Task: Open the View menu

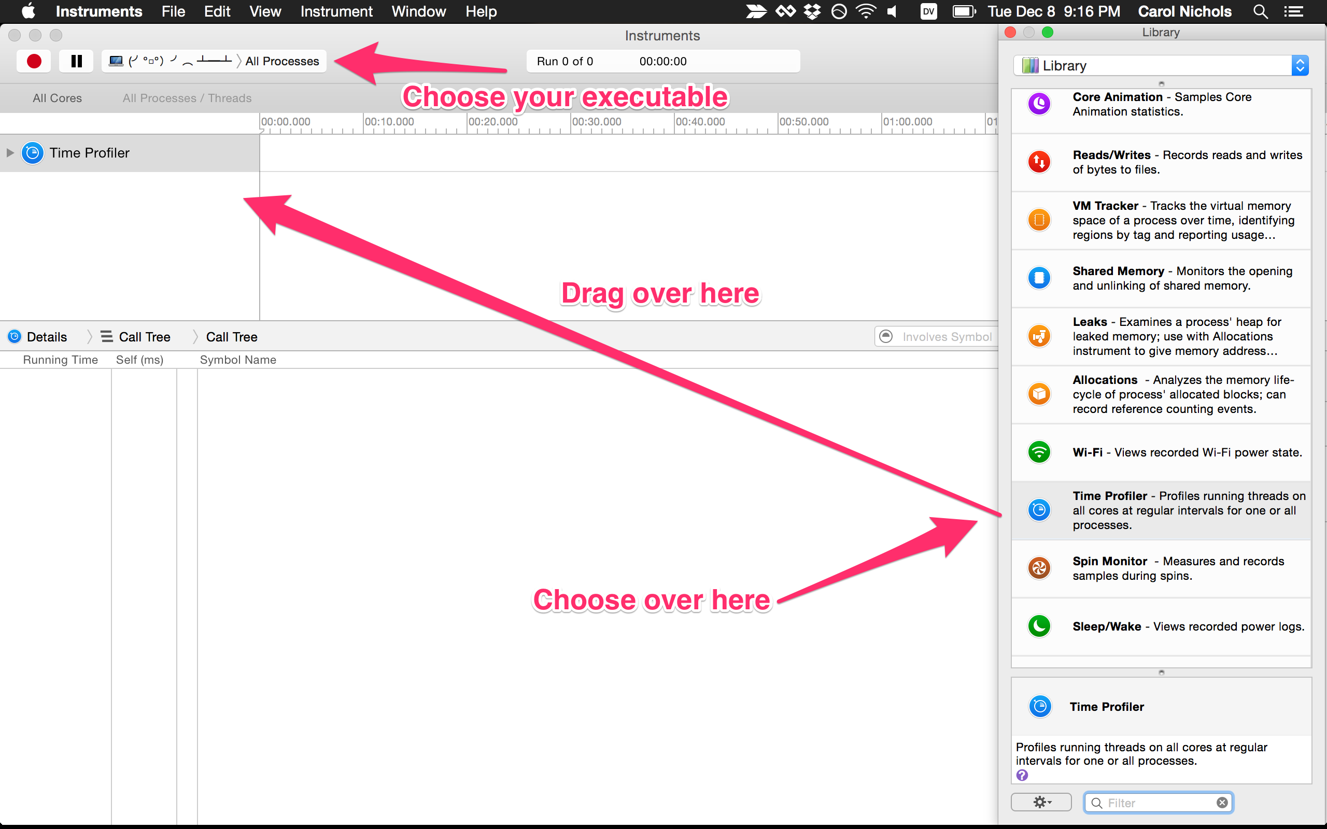Action: [x=265, y=11]
